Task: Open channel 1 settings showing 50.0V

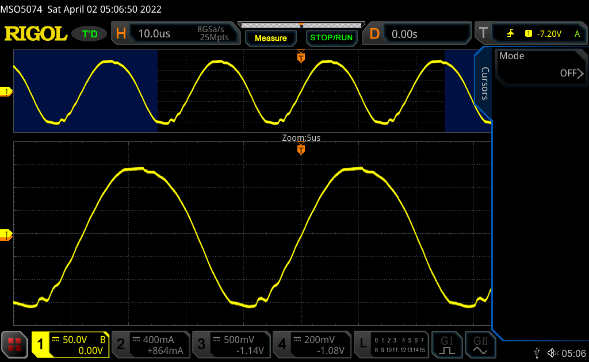Action: [70, 344]
